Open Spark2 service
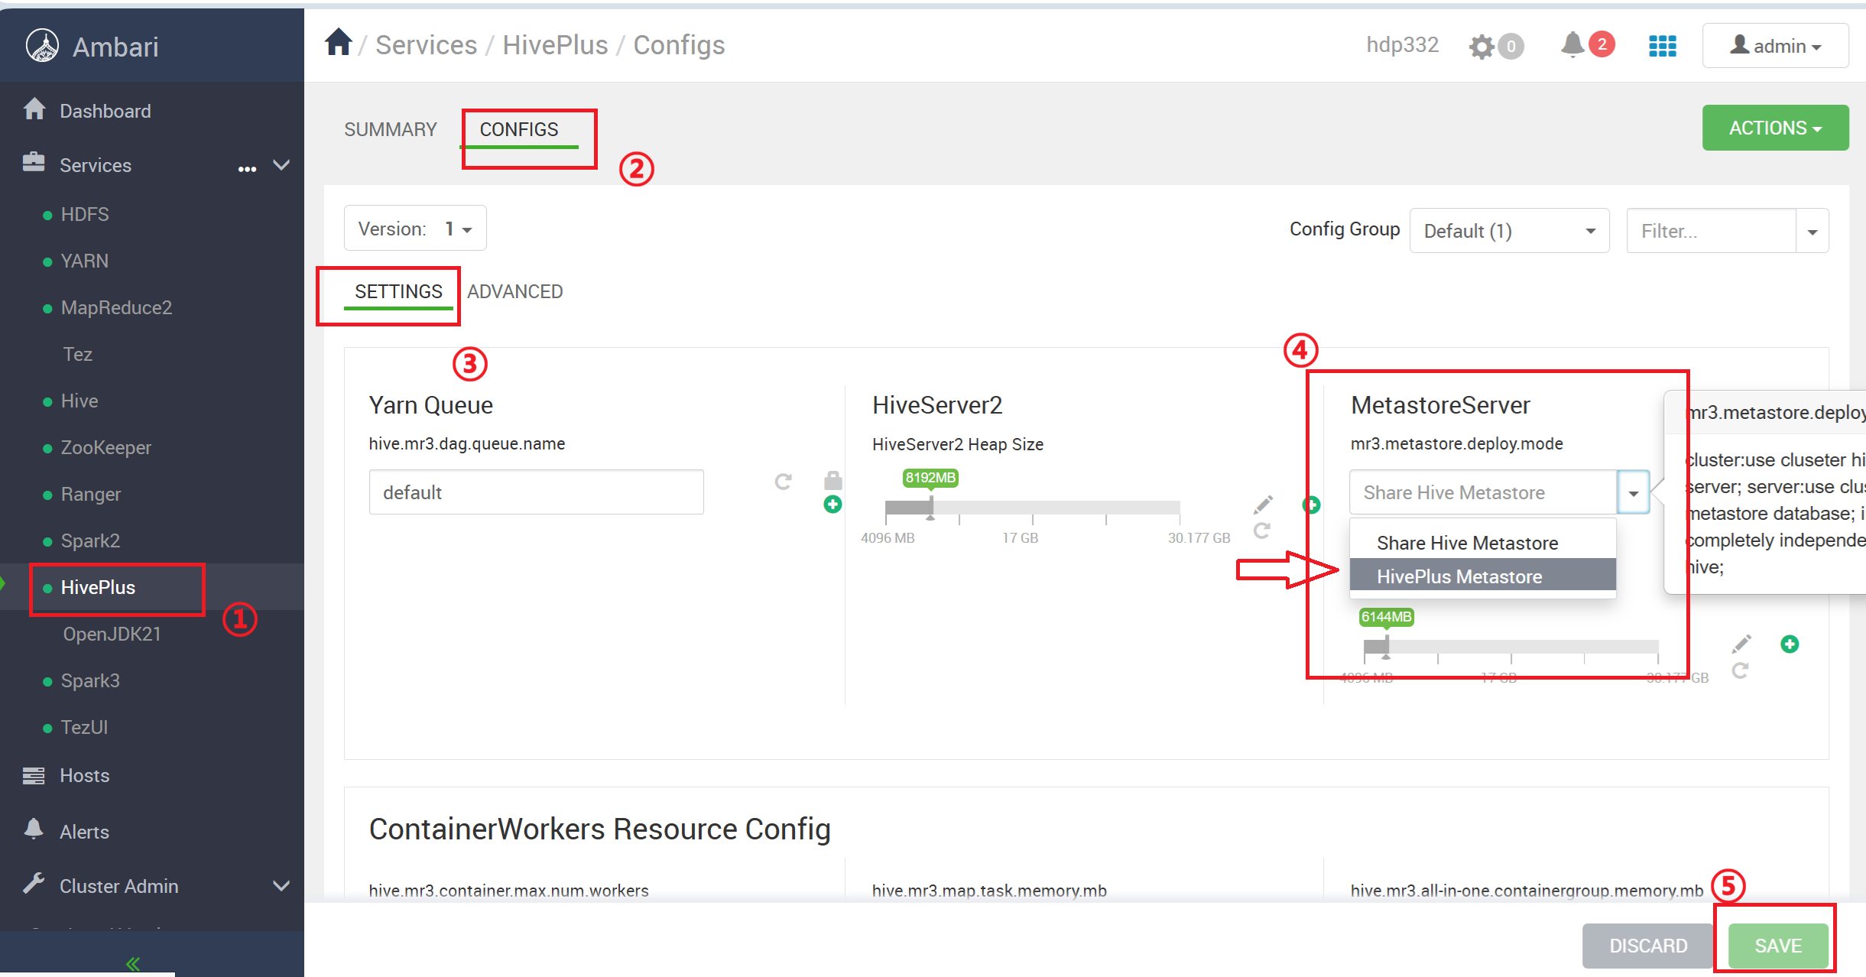 pos(90,540)
